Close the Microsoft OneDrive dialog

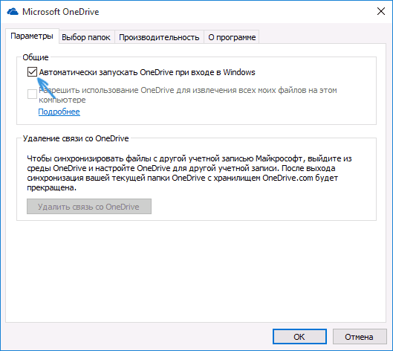click(x=381, y=11)
